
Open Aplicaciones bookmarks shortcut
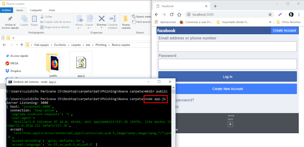(x=166, y=22)
